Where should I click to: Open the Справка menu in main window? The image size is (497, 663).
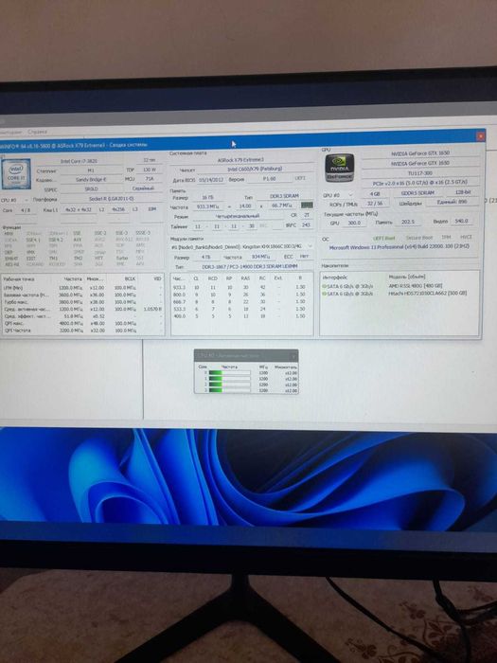click(x=37, y=132)
